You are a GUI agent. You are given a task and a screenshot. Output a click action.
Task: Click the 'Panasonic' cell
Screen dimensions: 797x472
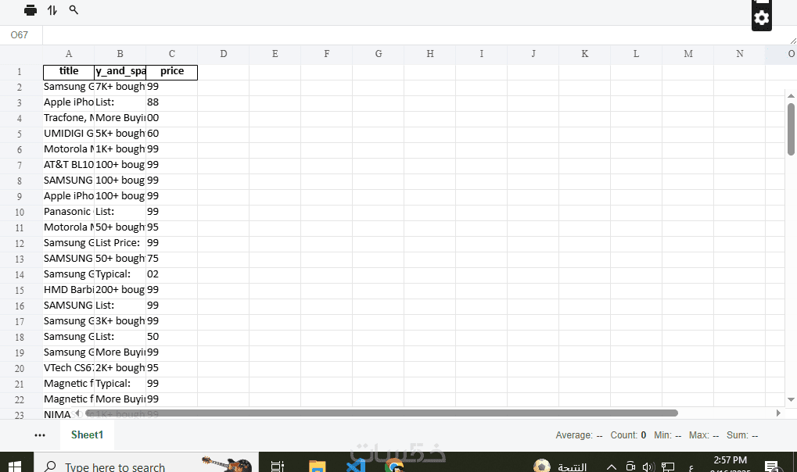(x=69, y=212)
